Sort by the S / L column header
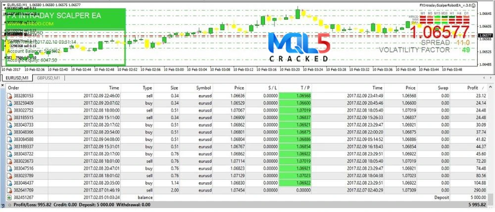 (263, 88)
